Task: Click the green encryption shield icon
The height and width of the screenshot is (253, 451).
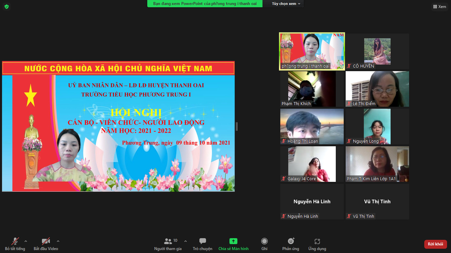Action: (x=7, y=7)
